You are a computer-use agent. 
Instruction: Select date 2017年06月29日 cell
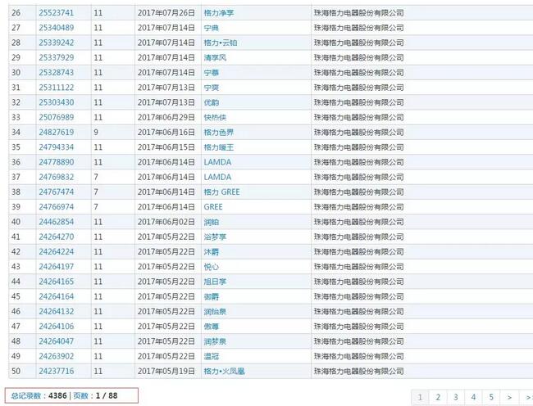[x=166, y=117]
